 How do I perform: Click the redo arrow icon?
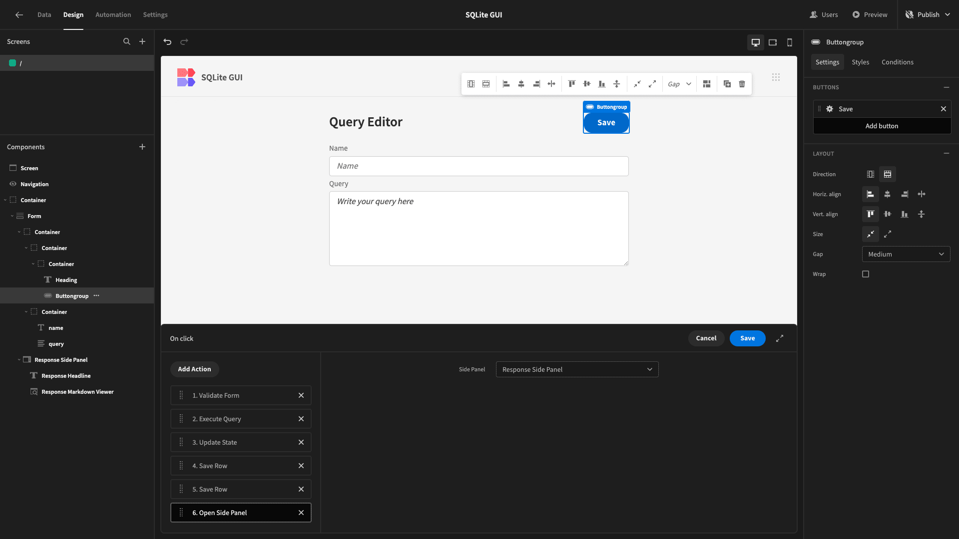184,42
